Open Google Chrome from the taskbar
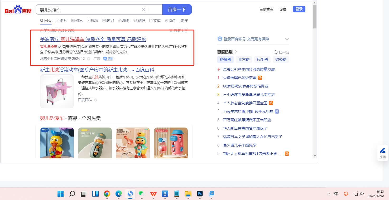Image resolution: width=389 pixels, height=200 pixels. (107, 194)
